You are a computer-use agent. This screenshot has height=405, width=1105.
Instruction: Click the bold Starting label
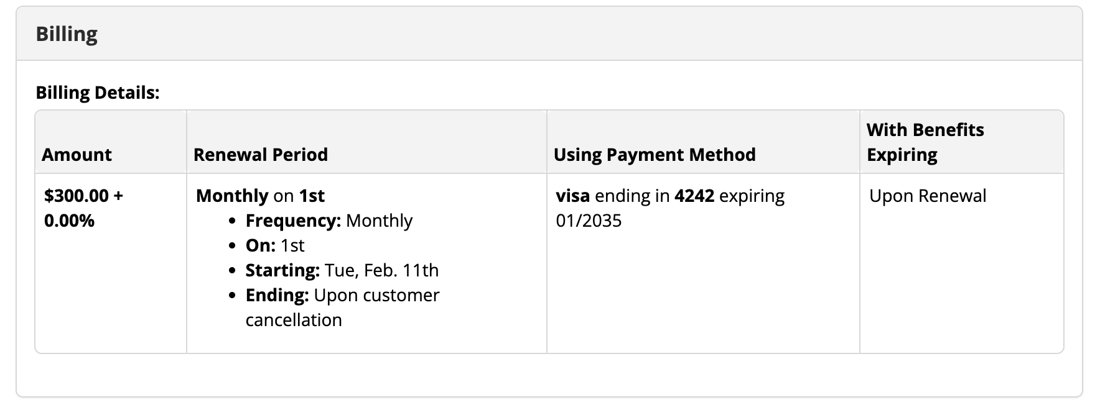tap(282, 270)
